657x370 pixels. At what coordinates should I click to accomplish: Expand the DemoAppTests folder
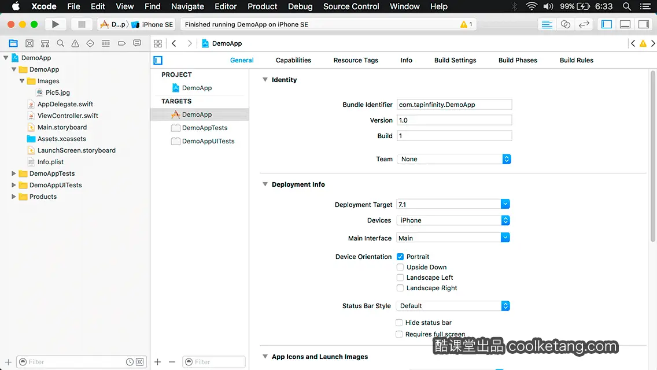14,173
